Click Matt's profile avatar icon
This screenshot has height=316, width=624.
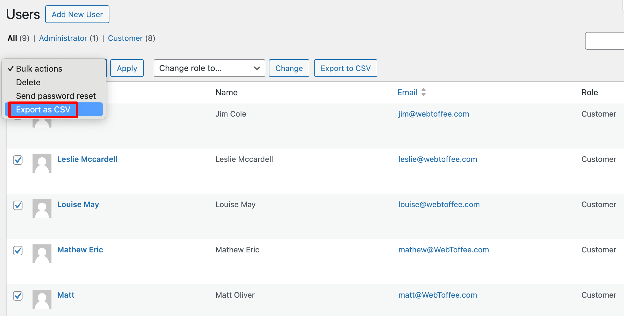coord(42,299)
